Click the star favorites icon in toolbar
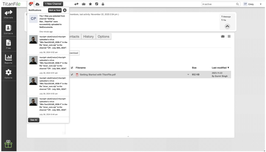The width and height of the screenshot is (266, 152). click(90, 4)
